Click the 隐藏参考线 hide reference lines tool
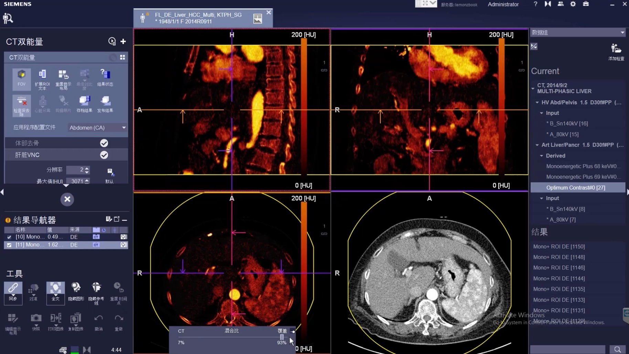Screen dimensions: 629x354 [96, 293]
